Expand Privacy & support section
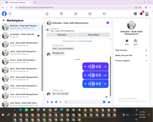The height and width of the screenshot is (122, 153). 131,61
